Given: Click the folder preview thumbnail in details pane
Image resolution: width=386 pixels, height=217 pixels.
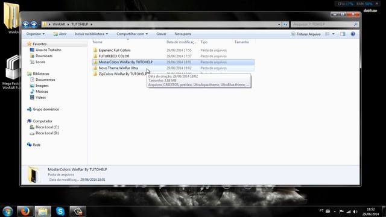Looking at the screenshot, I should 34,175.
